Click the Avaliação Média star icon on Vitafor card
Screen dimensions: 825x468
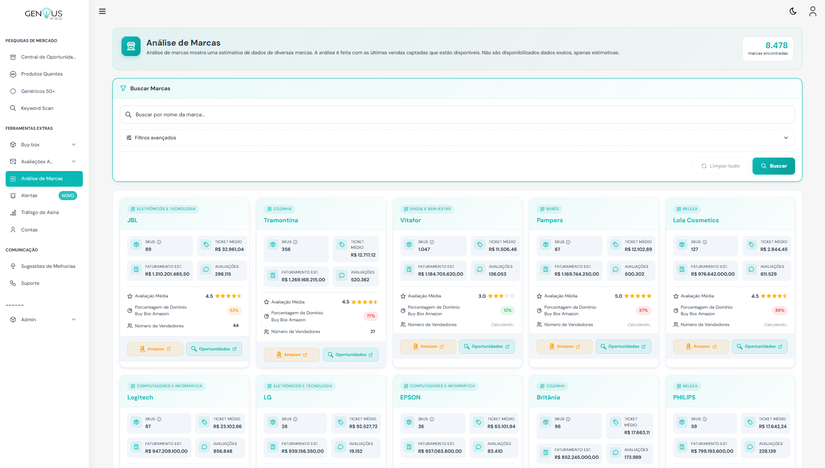(403, 296)
